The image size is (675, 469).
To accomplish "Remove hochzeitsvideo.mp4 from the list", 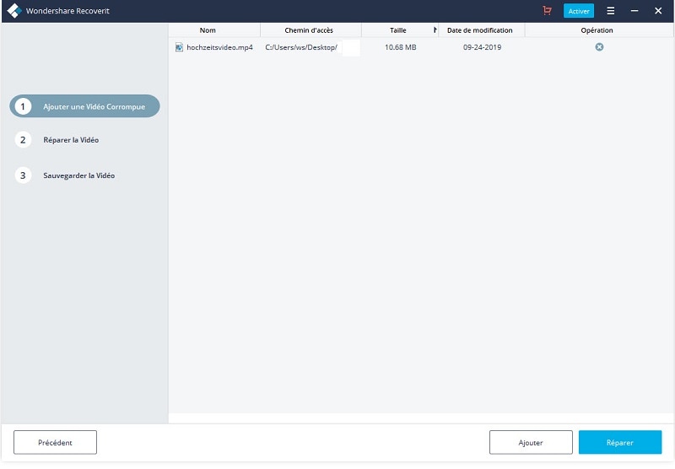I will (599, 47).
